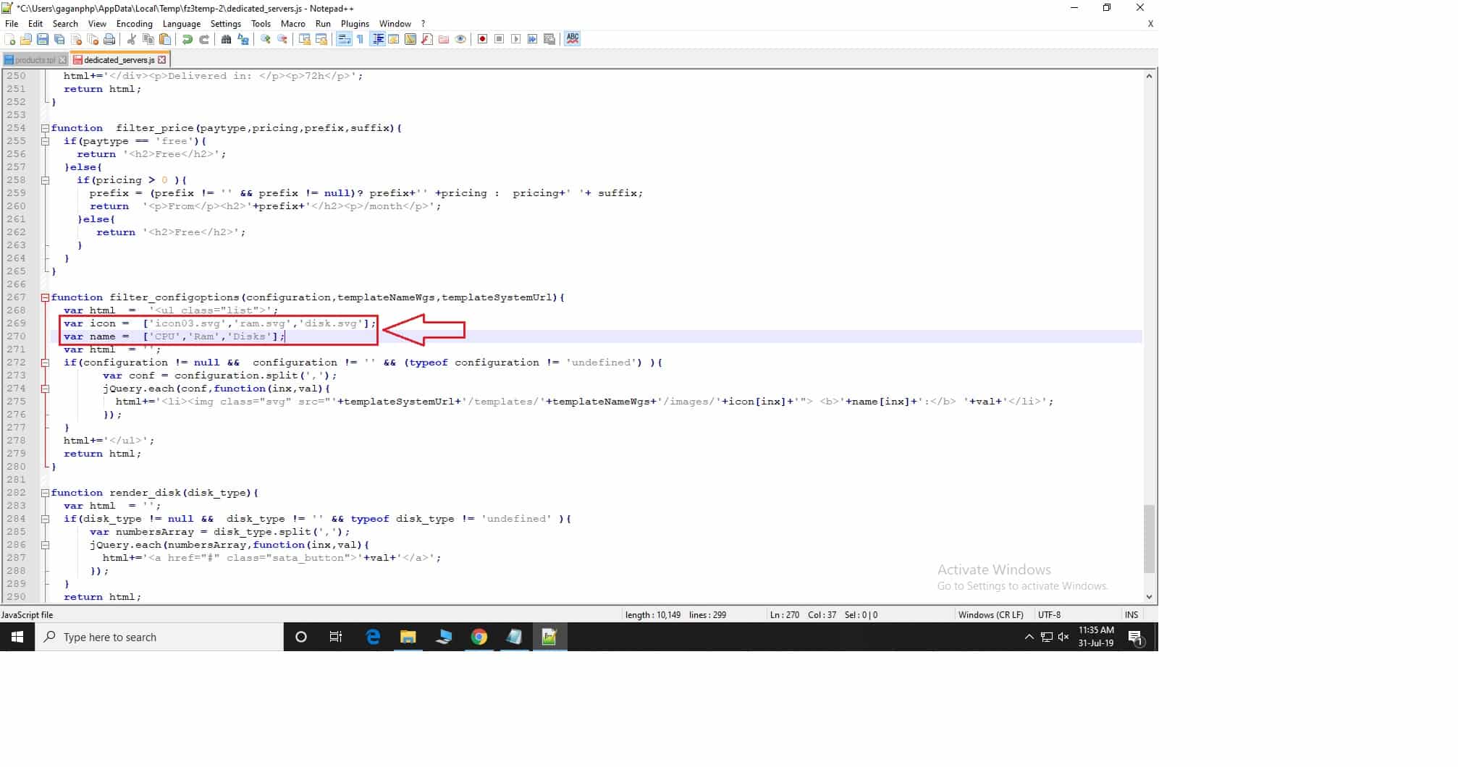The image size is (1458, 767).
Task: Click the Cut scissors icon
Action: click(131, 39)
